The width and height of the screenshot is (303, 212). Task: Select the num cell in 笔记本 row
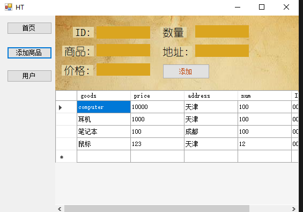264,131
